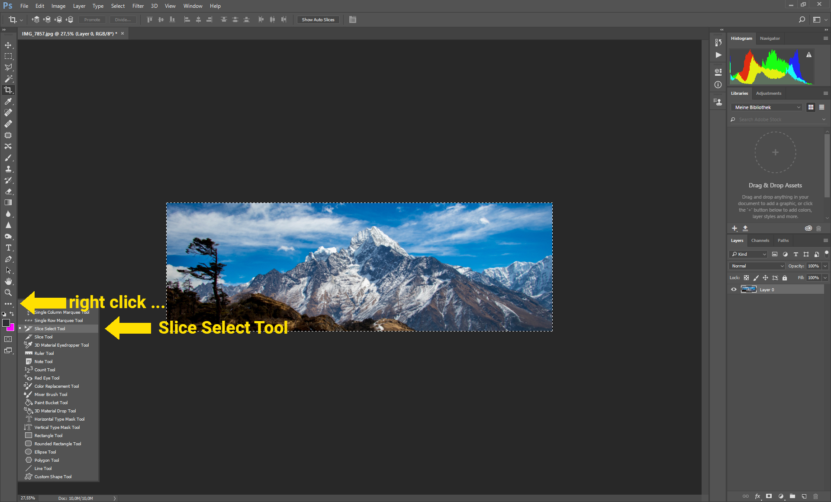
Task: Switch to the Channels tab
Action: (x=760, y=241)
